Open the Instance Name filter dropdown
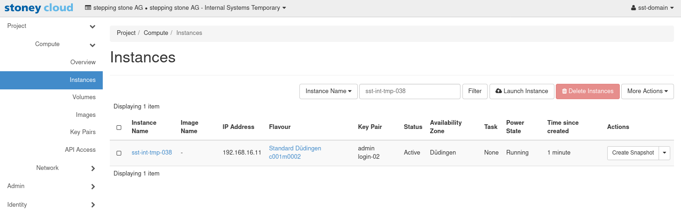Viewport: 681px width, 223px height. 328,91
